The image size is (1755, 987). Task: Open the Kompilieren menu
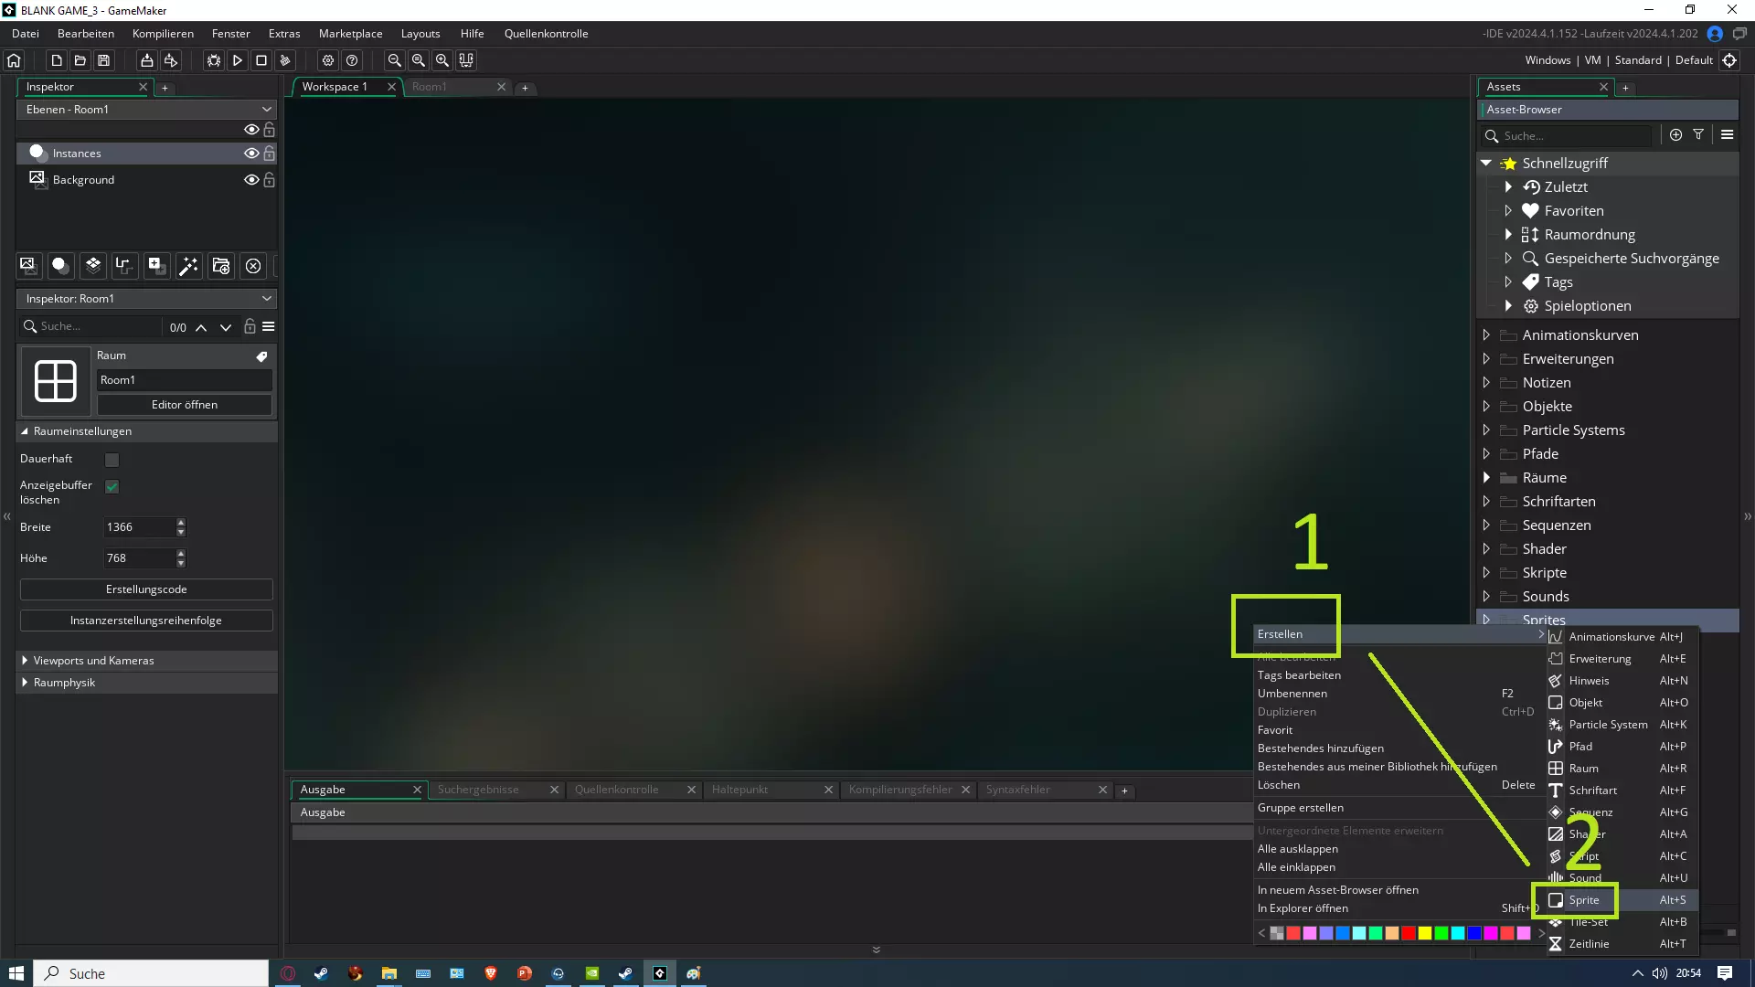(163, 34)
